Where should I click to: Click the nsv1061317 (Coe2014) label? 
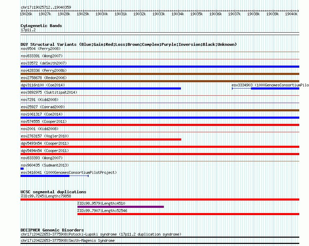click(x=42, y=114)
